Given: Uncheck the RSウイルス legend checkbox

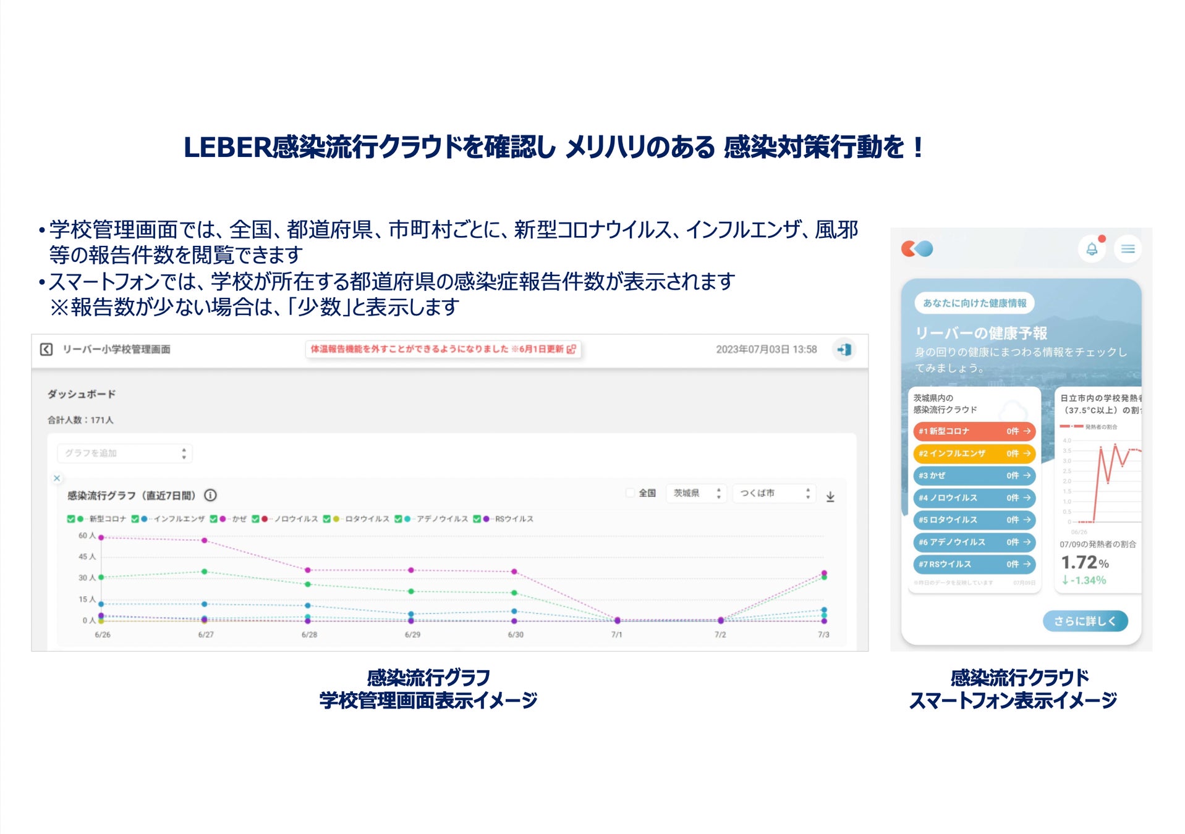Looking at the screenshot, I should click(x=477, y=519).
